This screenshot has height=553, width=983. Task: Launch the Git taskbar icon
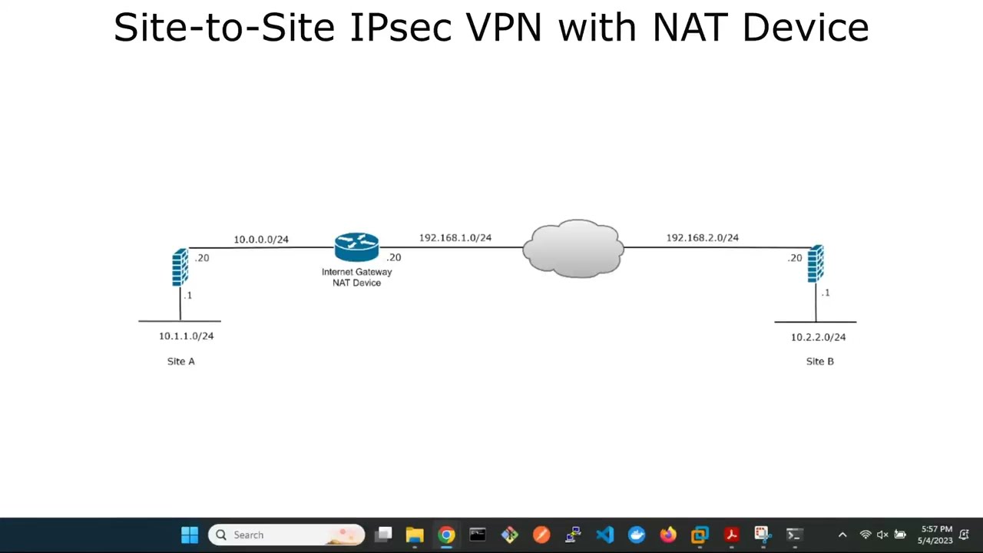pyautogui.click(x=510, y=535)
